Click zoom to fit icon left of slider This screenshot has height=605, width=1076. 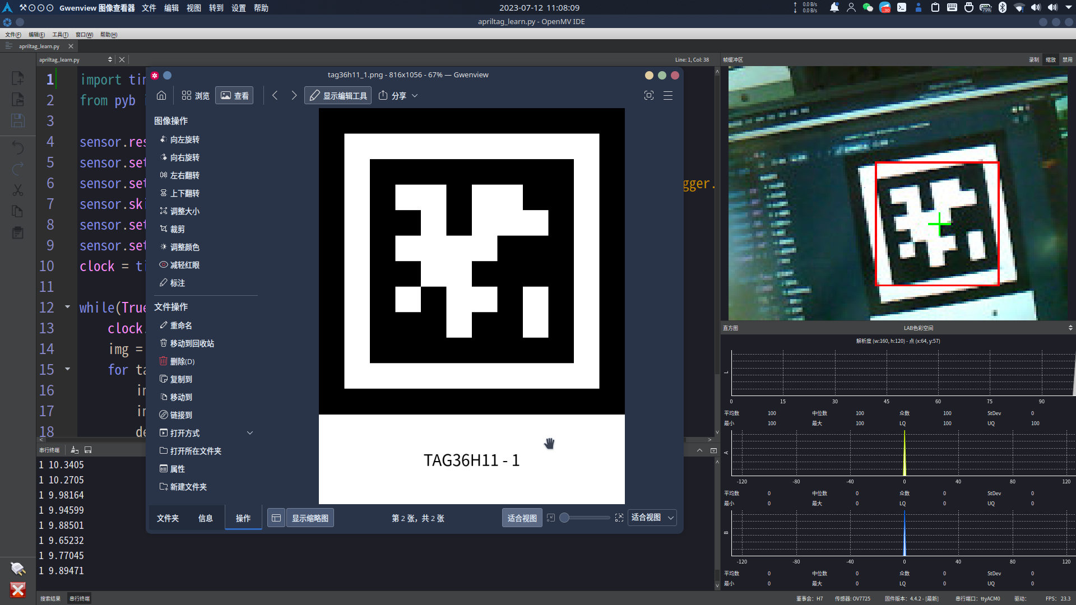551,518
